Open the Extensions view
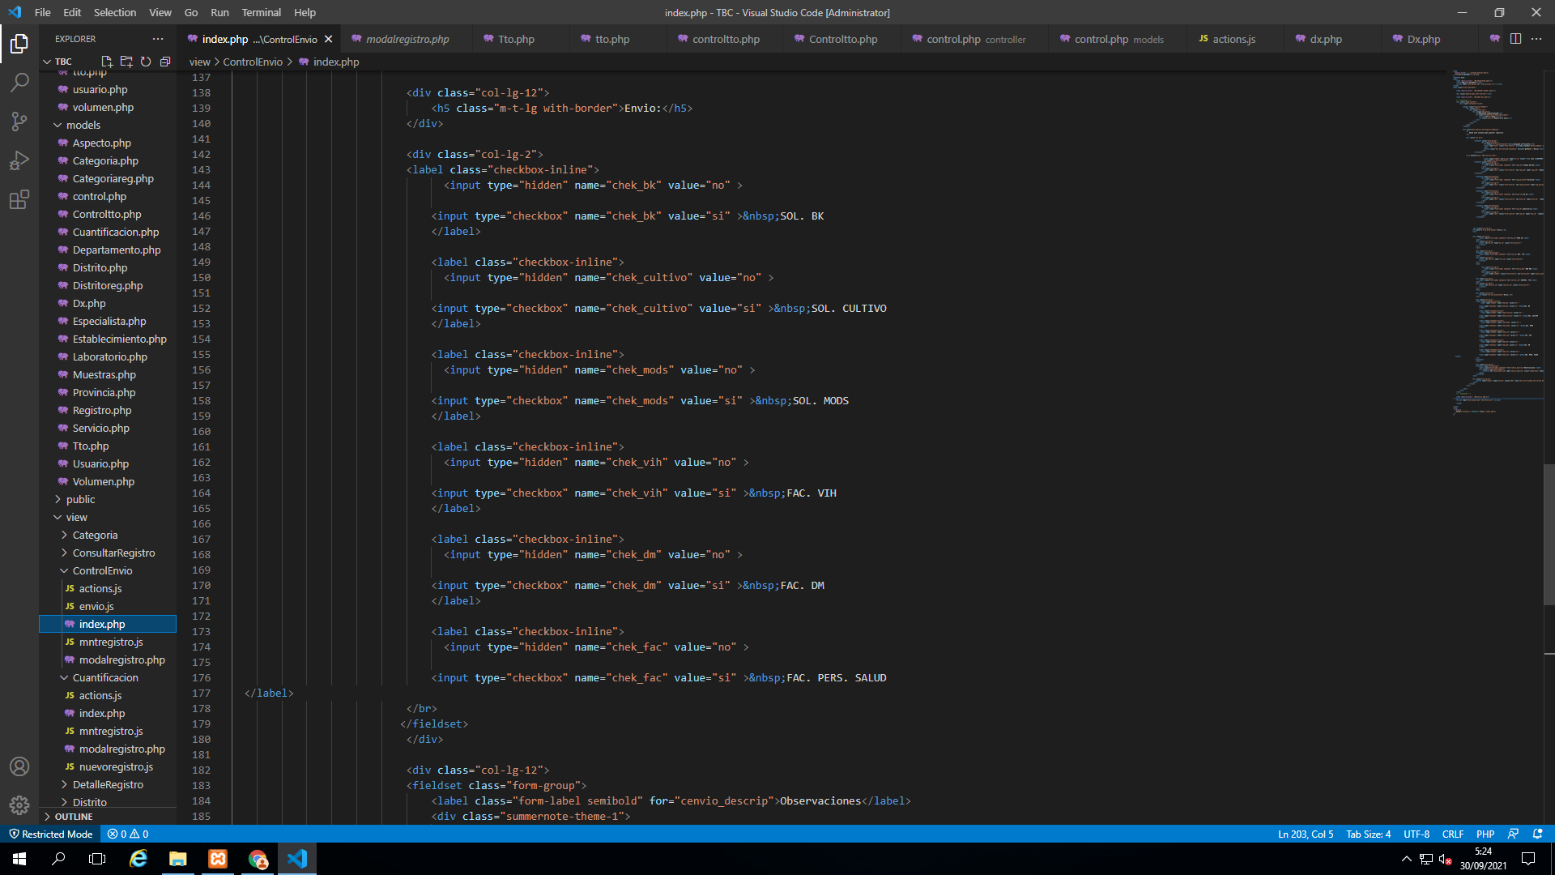Viewport: 1555px width, 875px height. [19, 199]
